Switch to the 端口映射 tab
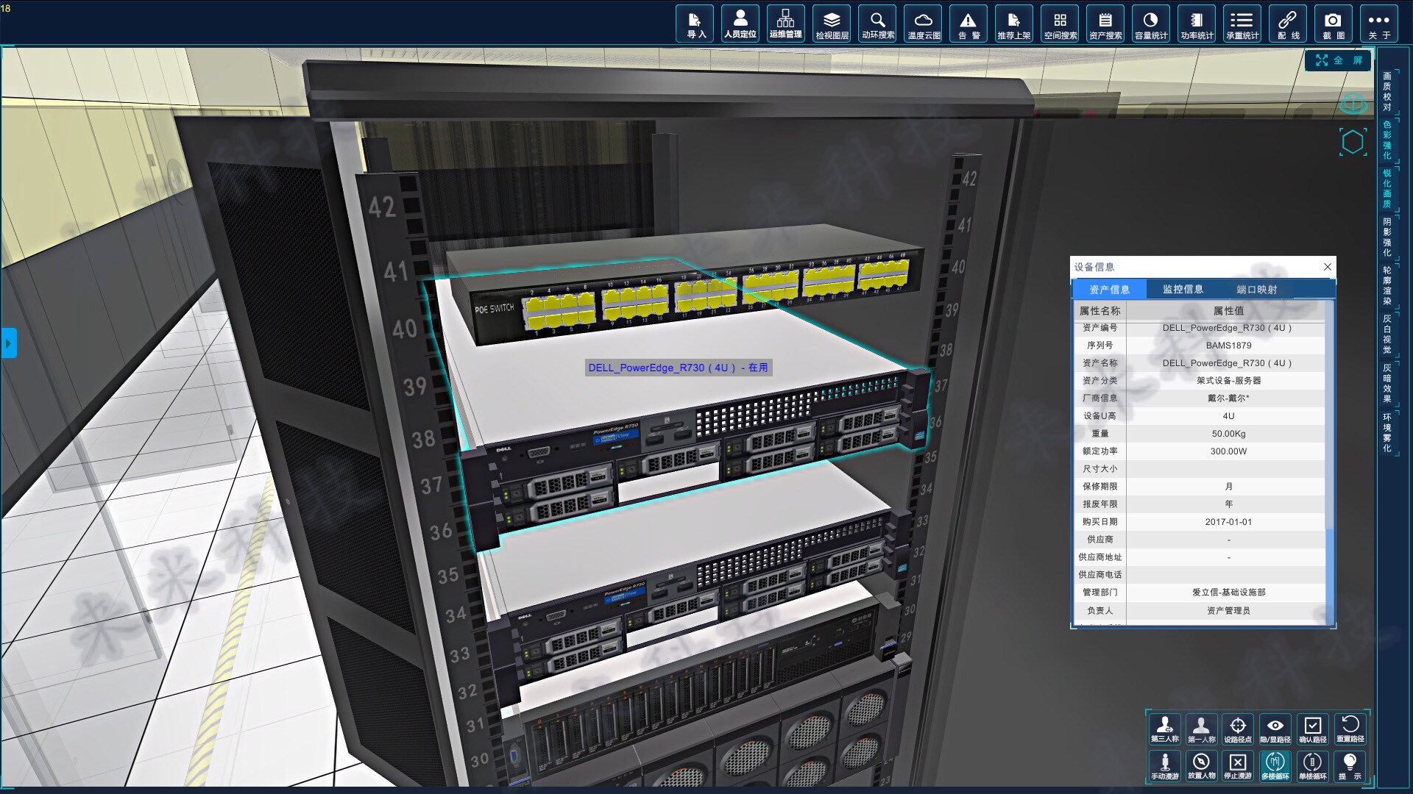The image size is (1413, 794). point(1256,289)
